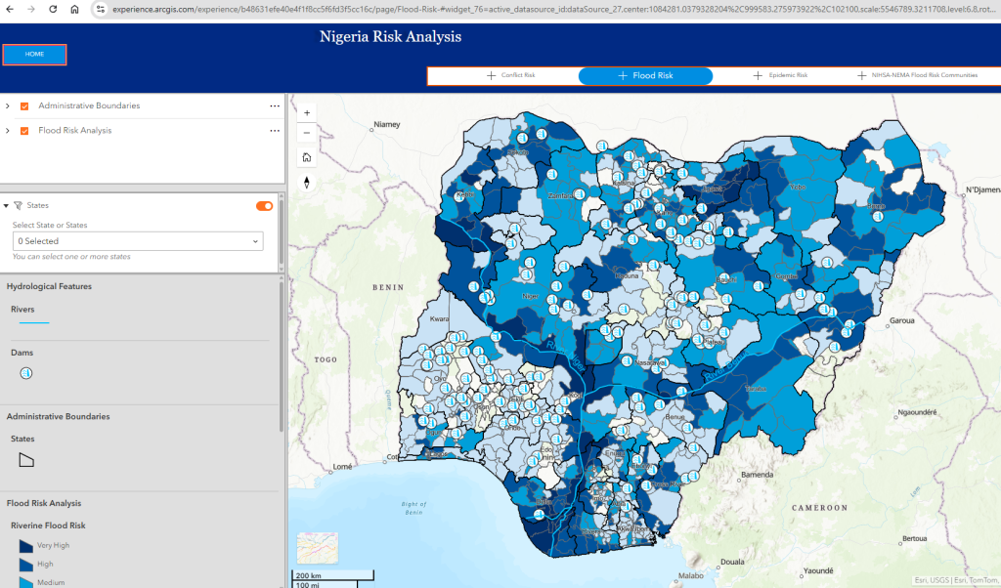Expand the Administrative Boundaries layer tree
Viewport: 1001px width, 588px height.
point(8,105)
